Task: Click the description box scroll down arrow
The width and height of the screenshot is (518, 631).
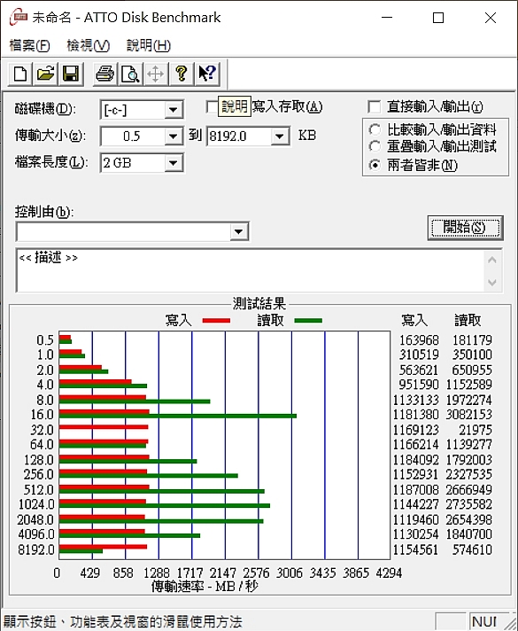Action: 492,282
